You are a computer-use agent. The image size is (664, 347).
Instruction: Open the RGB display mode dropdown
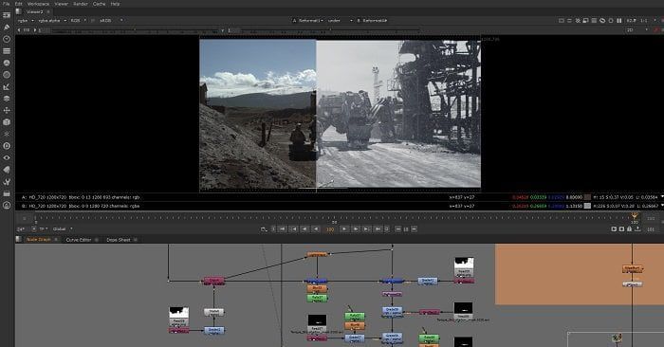point(78,20)
